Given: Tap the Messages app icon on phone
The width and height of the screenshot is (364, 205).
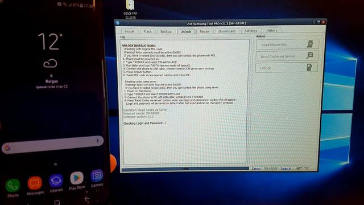Looking at the screenshot, I should (x=35, y=183).
